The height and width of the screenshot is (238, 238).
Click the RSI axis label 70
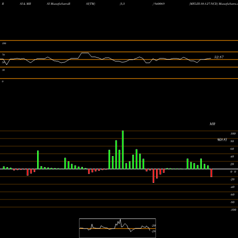3,55
